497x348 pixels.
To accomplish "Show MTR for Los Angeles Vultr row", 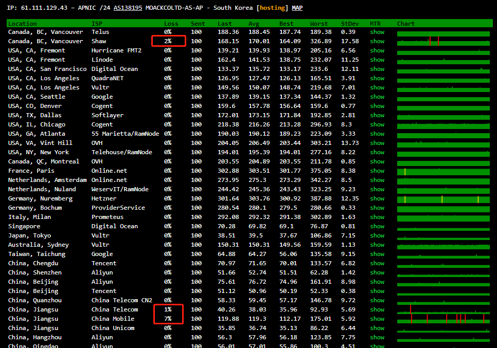I will pos(377,87).
